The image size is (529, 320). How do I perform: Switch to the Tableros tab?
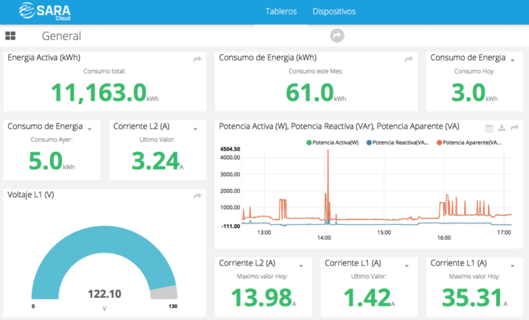[x=281, y=12]
